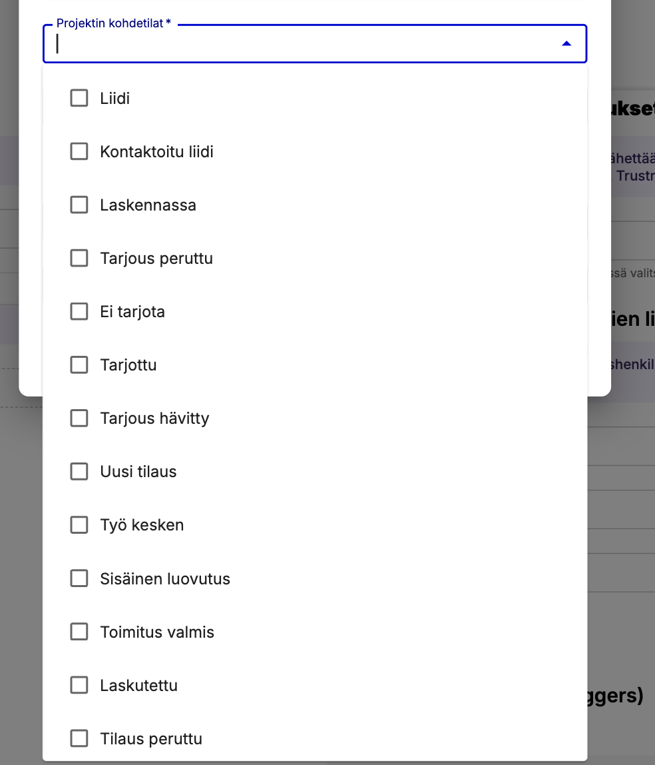Tick the Kontaktoitu liidi checkbox
The width and height of the screenshot is (655, 765).
pos(79,152)
